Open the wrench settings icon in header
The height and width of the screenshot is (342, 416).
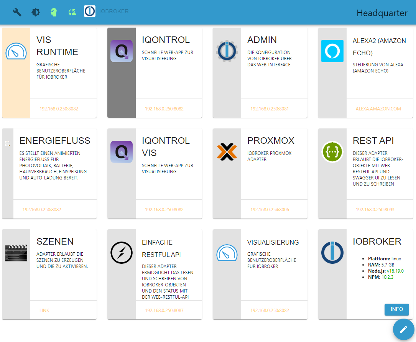coord(17,12)
